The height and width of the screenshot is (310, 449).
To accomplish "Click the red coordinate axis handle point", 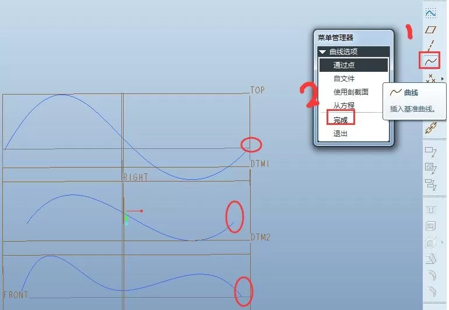I will 142,211.
